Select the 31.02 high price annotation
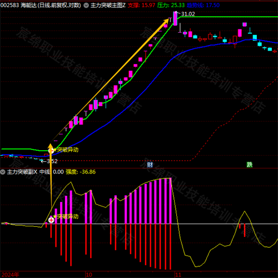The width and height of the screenshot is (278, 278). 188,14
